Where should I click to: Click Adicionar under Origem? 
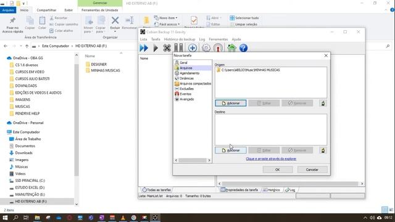(230, 103)
